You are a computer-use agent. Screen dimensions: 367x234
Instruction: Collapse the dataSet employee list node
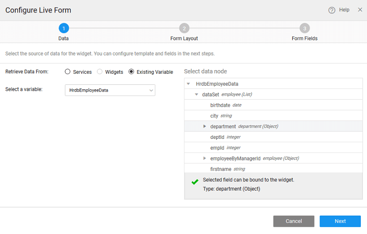[196, 95]
